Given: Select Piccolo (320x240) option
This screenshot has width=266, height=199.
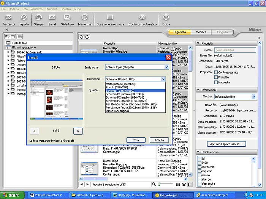Looking at the screenshot, I should [x=135, y=87].
